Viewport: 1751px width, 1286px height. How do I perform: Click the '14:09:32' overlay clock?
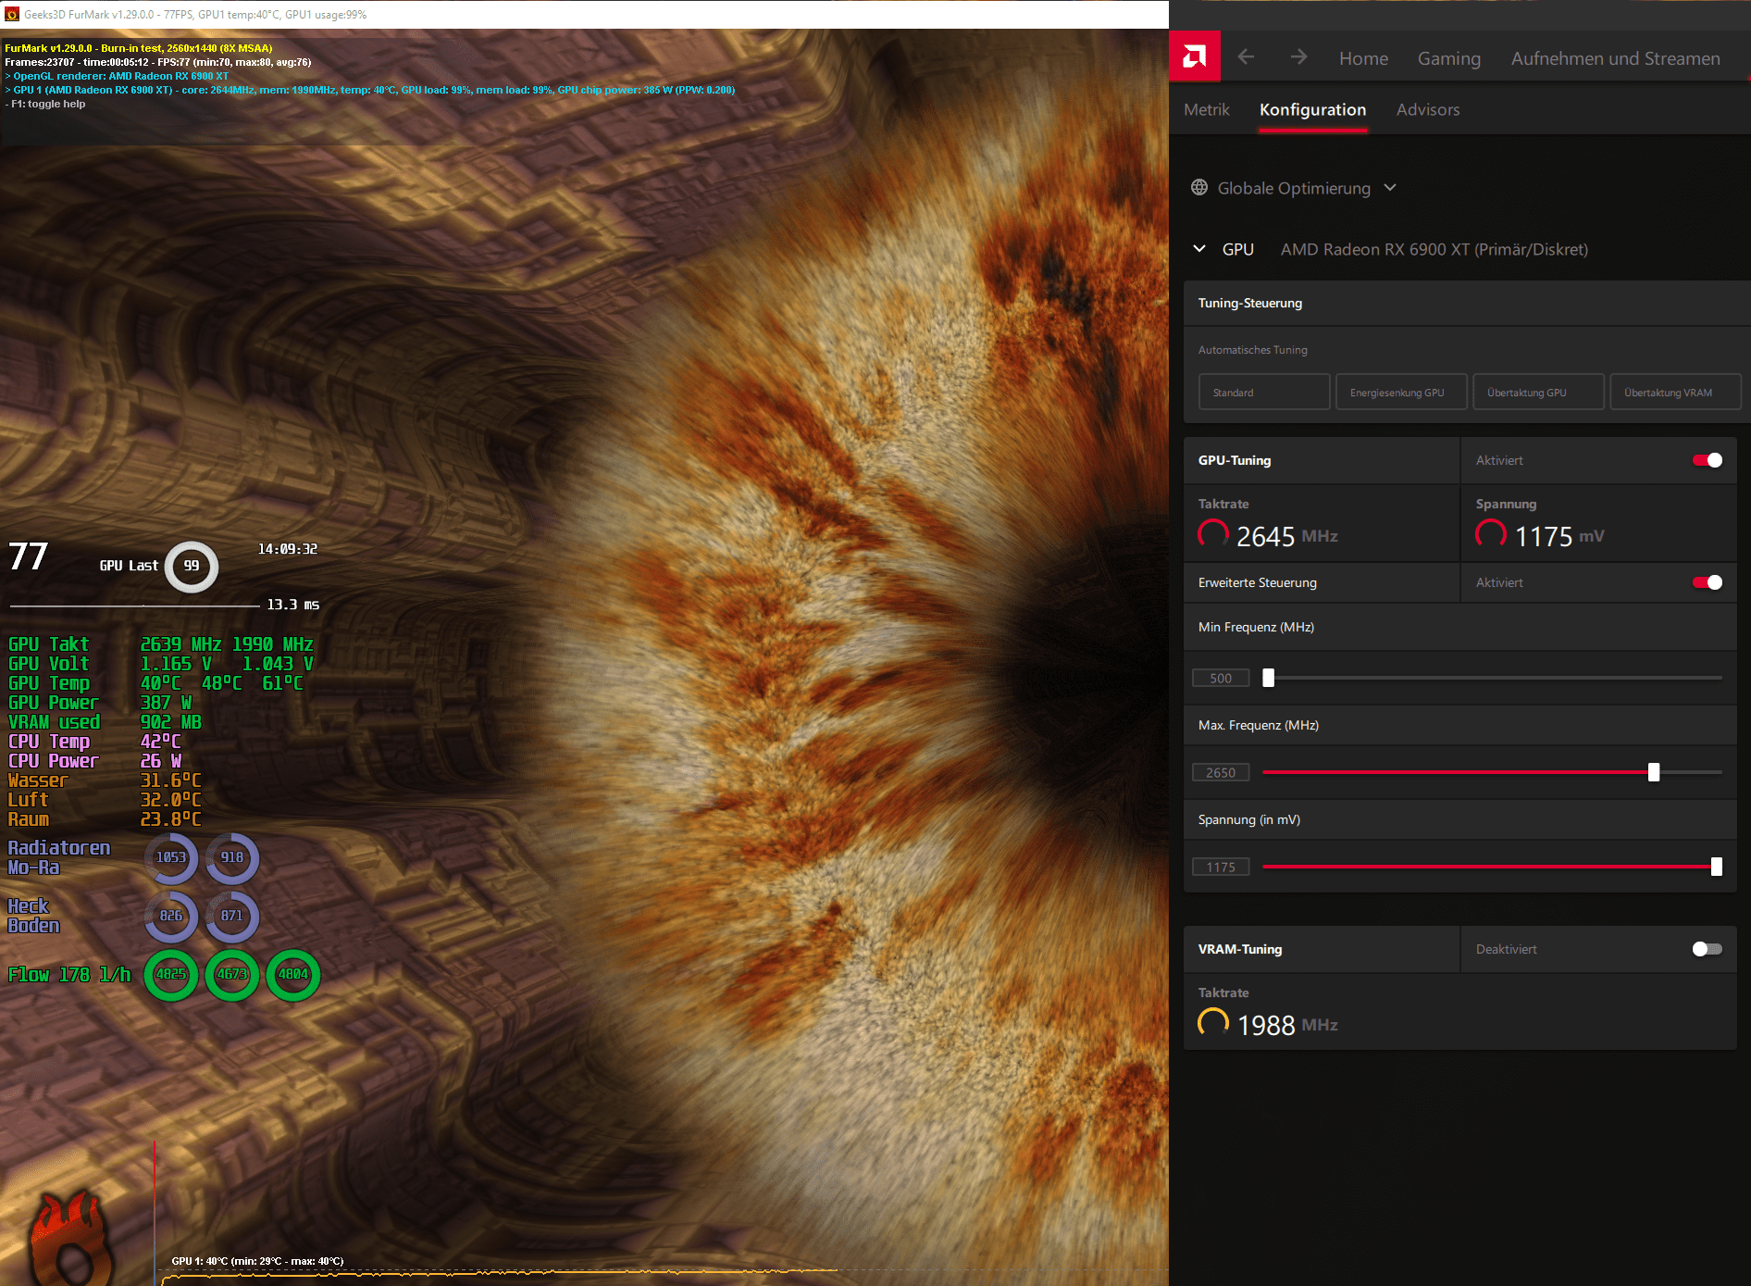[x=288, y=549]
